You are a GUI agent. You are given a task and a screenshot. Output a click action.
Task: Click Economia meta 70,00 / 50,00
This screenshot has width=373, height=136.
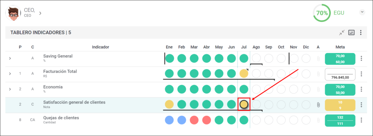tap(340, 90)
